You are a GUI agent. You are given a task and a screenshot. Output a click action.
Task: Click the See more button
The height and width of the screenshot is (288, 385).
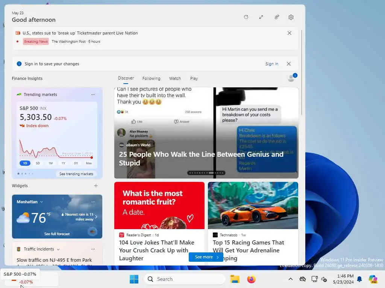pyautogui.click(x=206, y=257)
